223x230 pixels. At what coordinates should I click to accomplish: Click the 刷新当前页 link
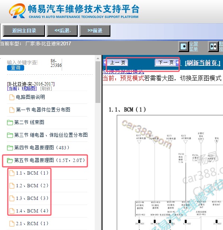coord(203,63)
